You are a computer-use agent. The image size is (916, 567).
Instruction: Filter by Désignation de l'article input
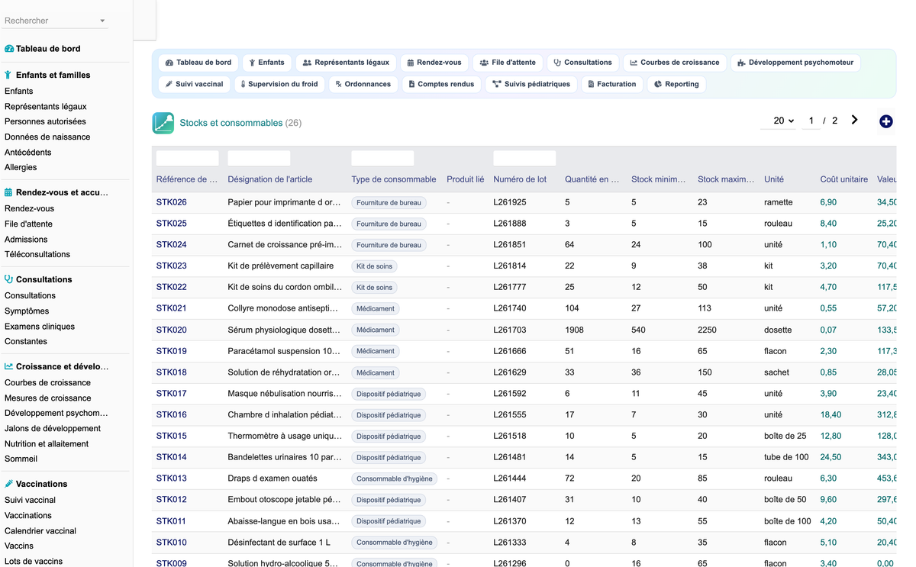pos(259,158)
